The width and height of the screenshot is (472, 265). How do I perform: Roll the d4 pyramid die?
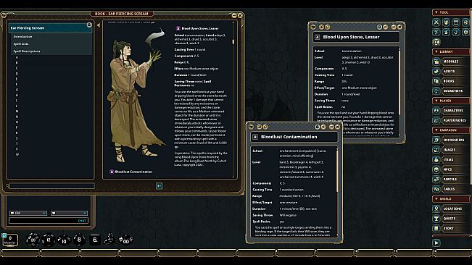pos(110,240)
